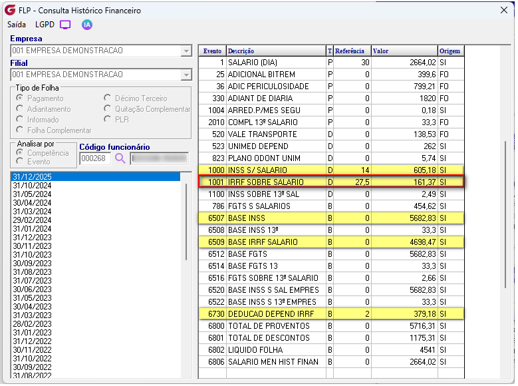Click the Valor column header
This screenshot has width=518, height=386.
[404, 51]
